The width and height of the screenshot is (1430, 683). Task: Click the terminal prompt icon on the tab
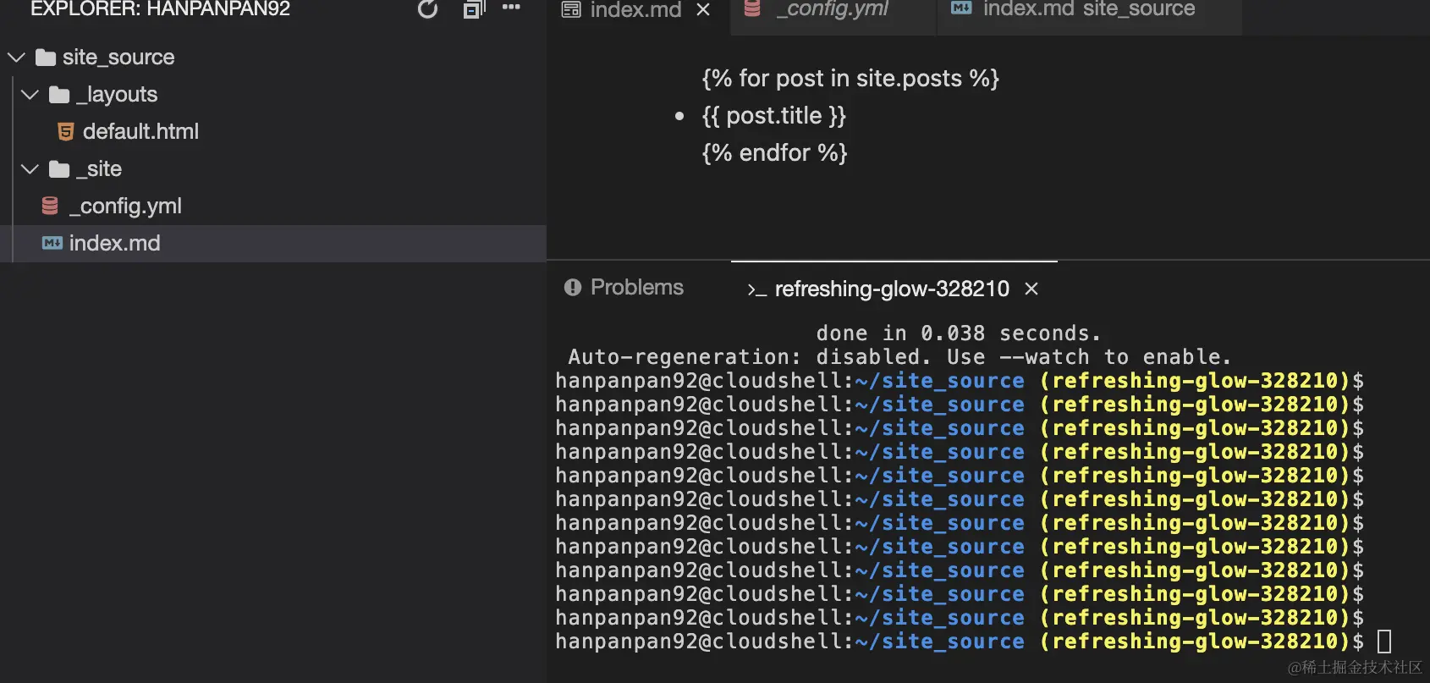click(756, 290)
